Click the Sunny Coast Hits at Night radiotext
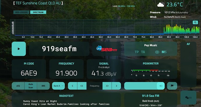 (40, 101)
